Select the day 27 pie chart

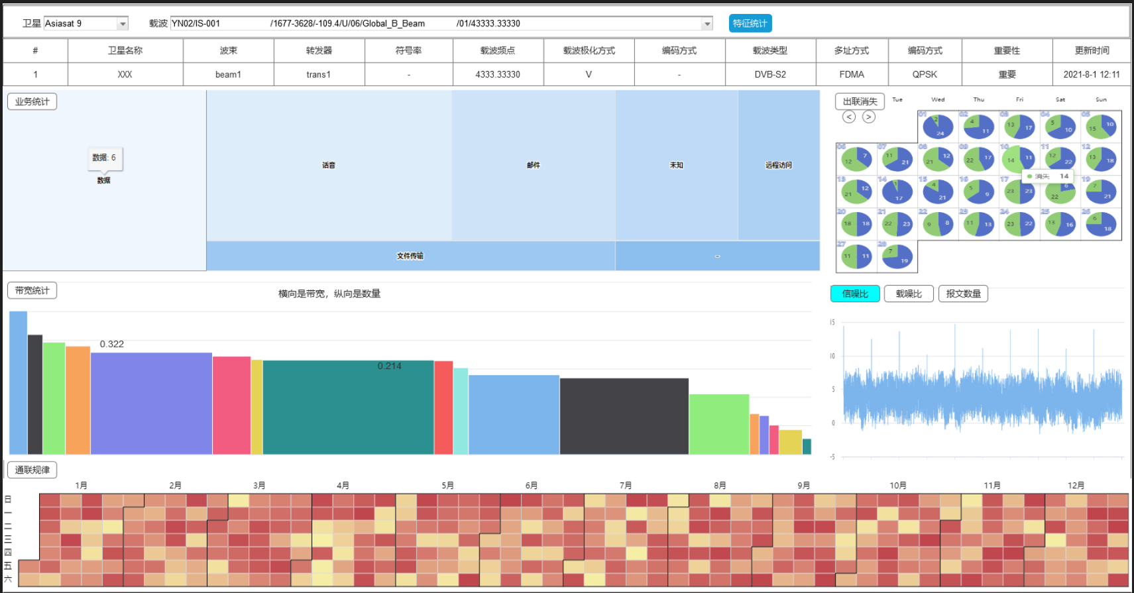coord(856,256)
